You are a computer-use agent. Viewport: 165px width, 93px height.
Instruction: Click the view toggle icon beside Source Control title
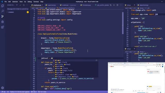[17, 5]
